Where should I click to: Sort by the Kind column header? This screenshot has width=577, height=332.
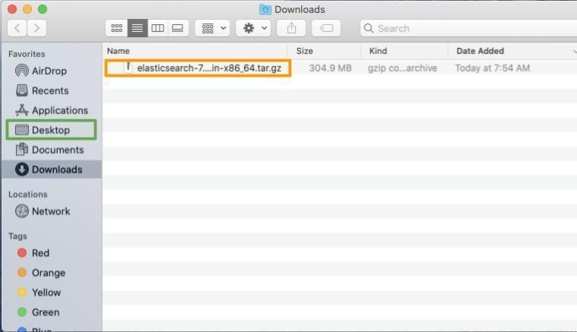(x=378, y=51)
